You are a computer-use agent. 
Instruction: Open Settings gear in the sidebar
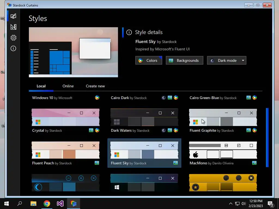click(13, 38)
